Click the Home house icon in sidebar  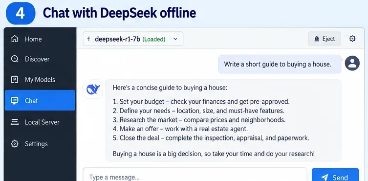(15, 39)
